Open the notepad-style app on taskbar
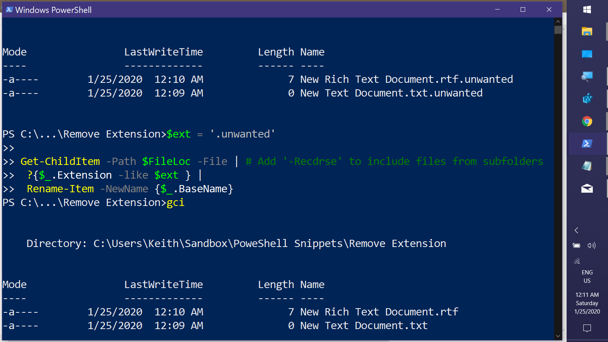Screen dimensions: 608x342 (x=587, y=166)
